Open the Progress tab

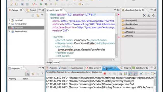point(126,68)
